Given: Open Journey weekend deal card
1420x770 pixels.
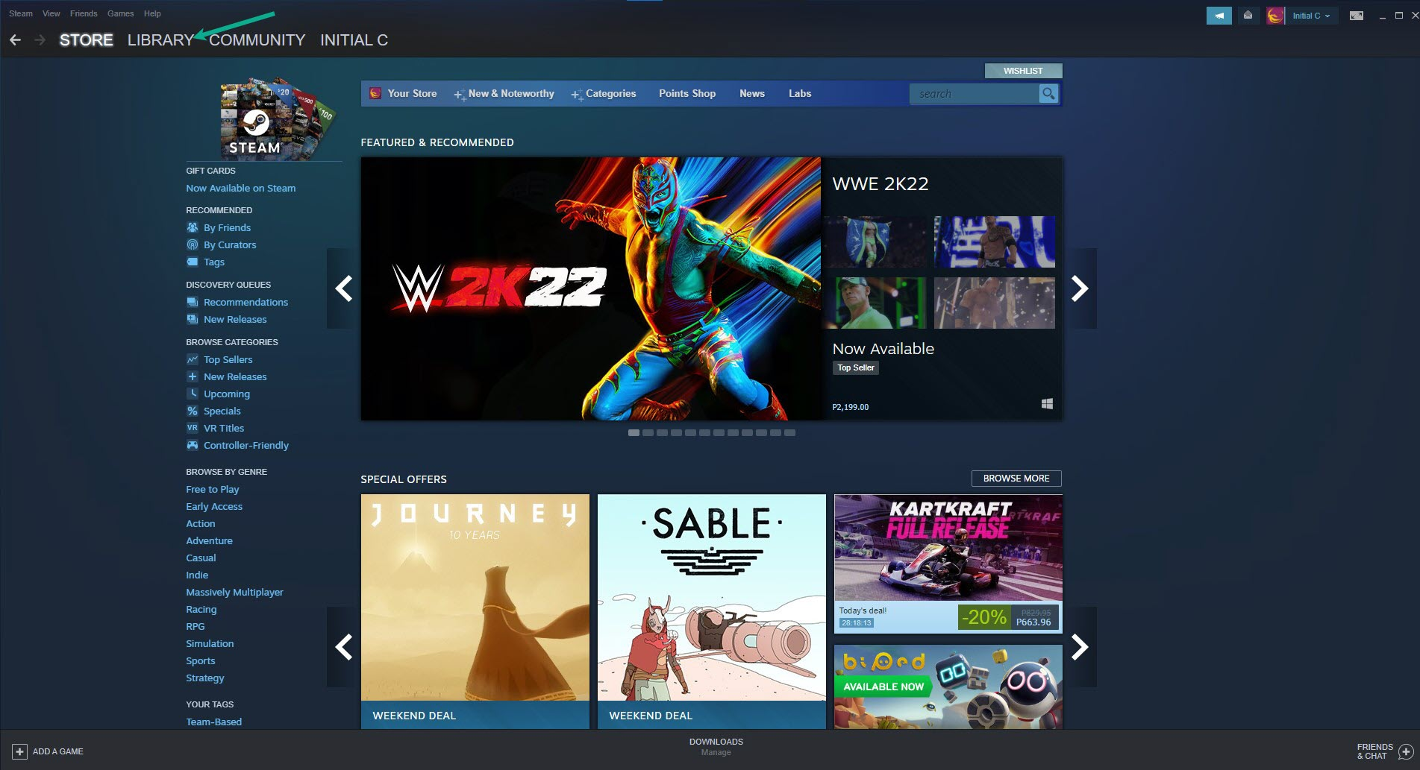Looking at the screenshot, I should [475, 611].
